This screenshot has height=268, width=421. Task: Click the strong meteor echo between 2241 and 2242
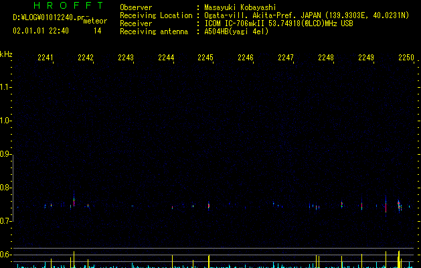click(x=74, y=200)
